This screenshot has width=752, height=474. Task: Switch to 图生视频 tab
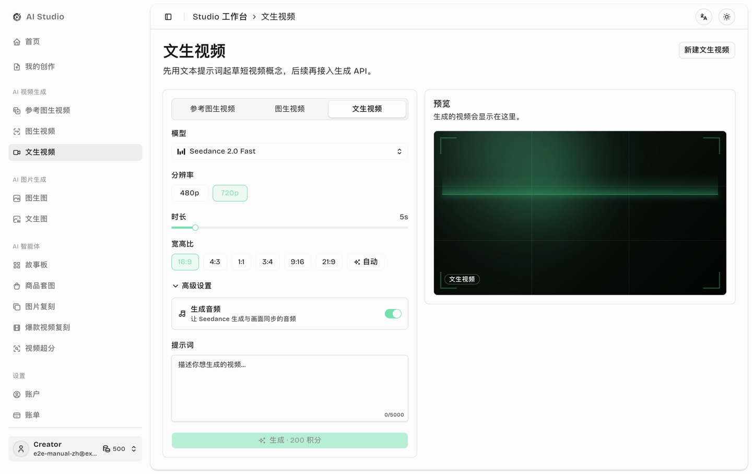[x=290, y=109]
